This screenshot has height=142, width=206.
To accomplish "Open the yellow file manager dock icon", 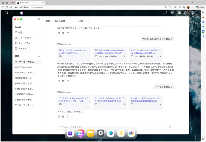I will click(x=91, y=133).
